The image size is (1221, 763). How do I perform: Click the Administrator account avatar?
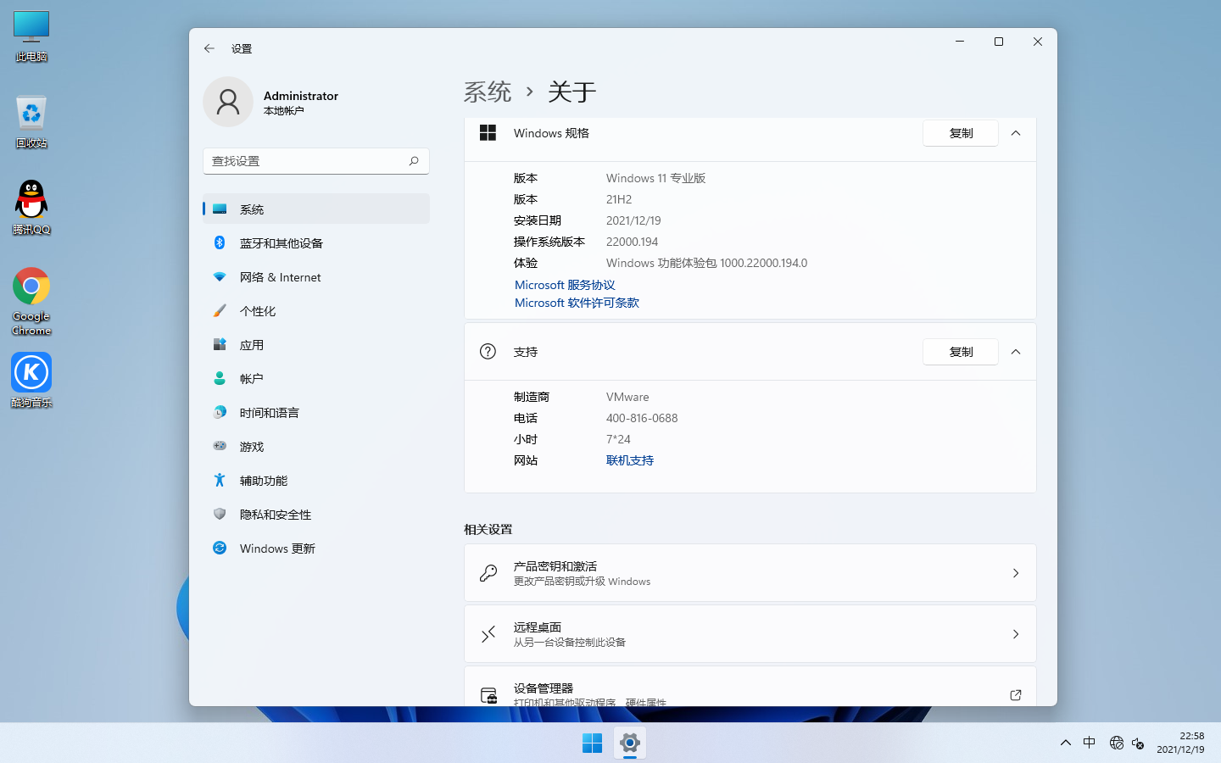tap(227, 102)
